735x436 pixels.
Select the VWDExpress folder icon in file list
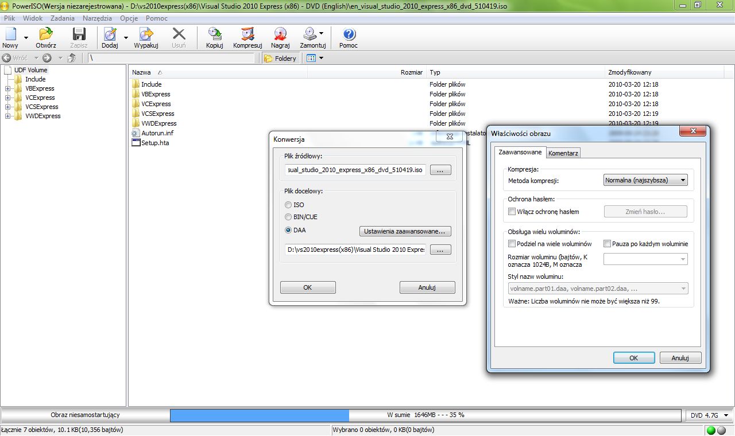(x=136, y=123)
